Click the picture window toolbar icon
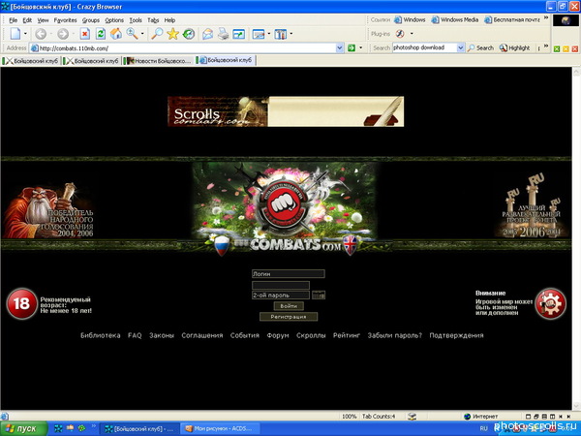Image resolution: width=581 pixels, height=436 pixels. [259, 35]
